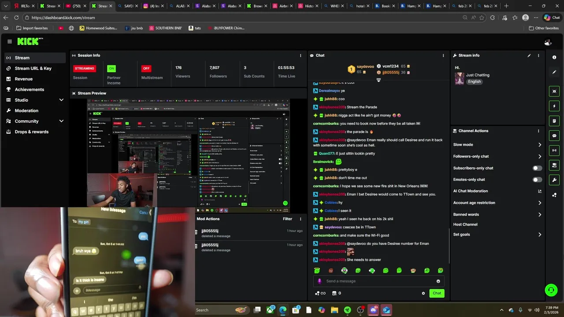Open AI Chat Moderation external link icon
Viewport: 564px width, 317px height.
[540, 191]
